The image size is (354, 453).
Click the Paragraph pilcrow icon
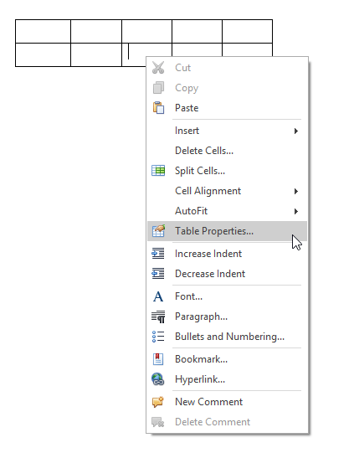tap(158, 317)
